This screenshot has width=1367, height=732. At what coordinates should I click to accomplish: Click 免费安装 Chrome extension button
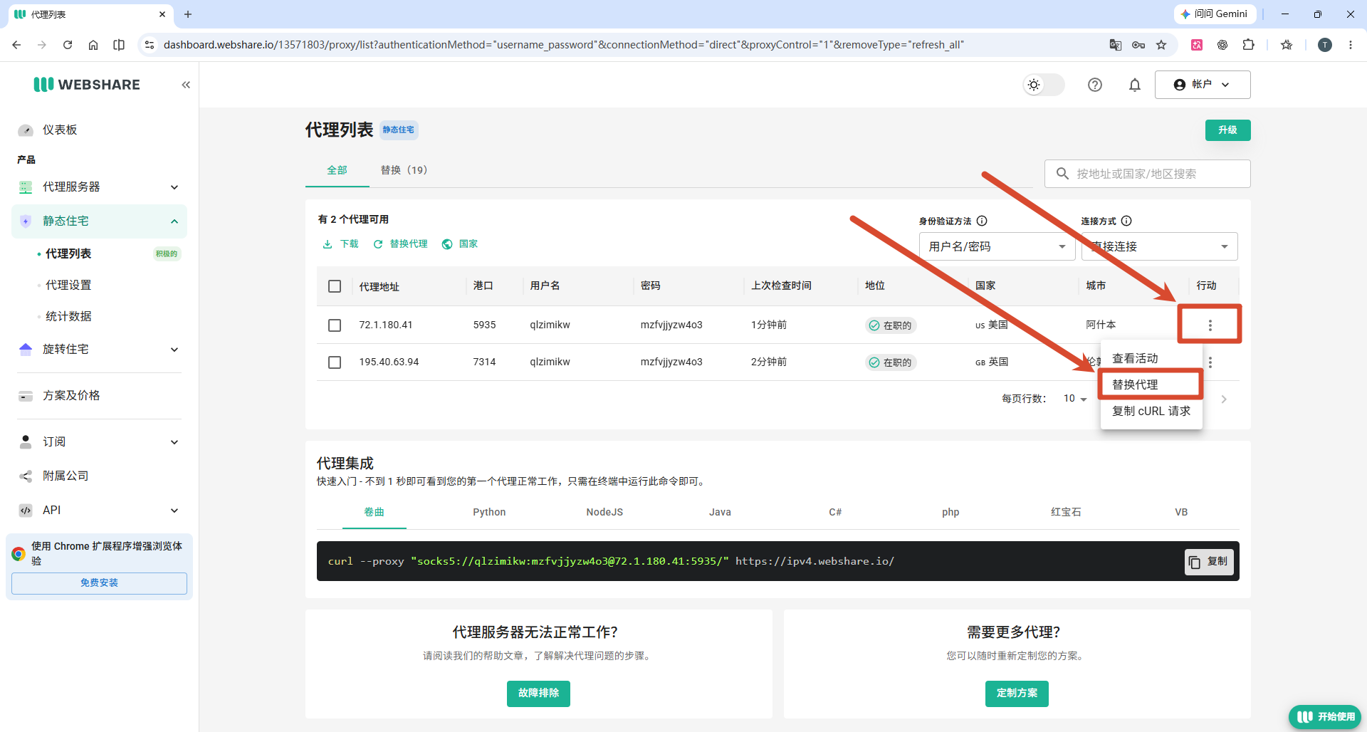click(99, 583)
